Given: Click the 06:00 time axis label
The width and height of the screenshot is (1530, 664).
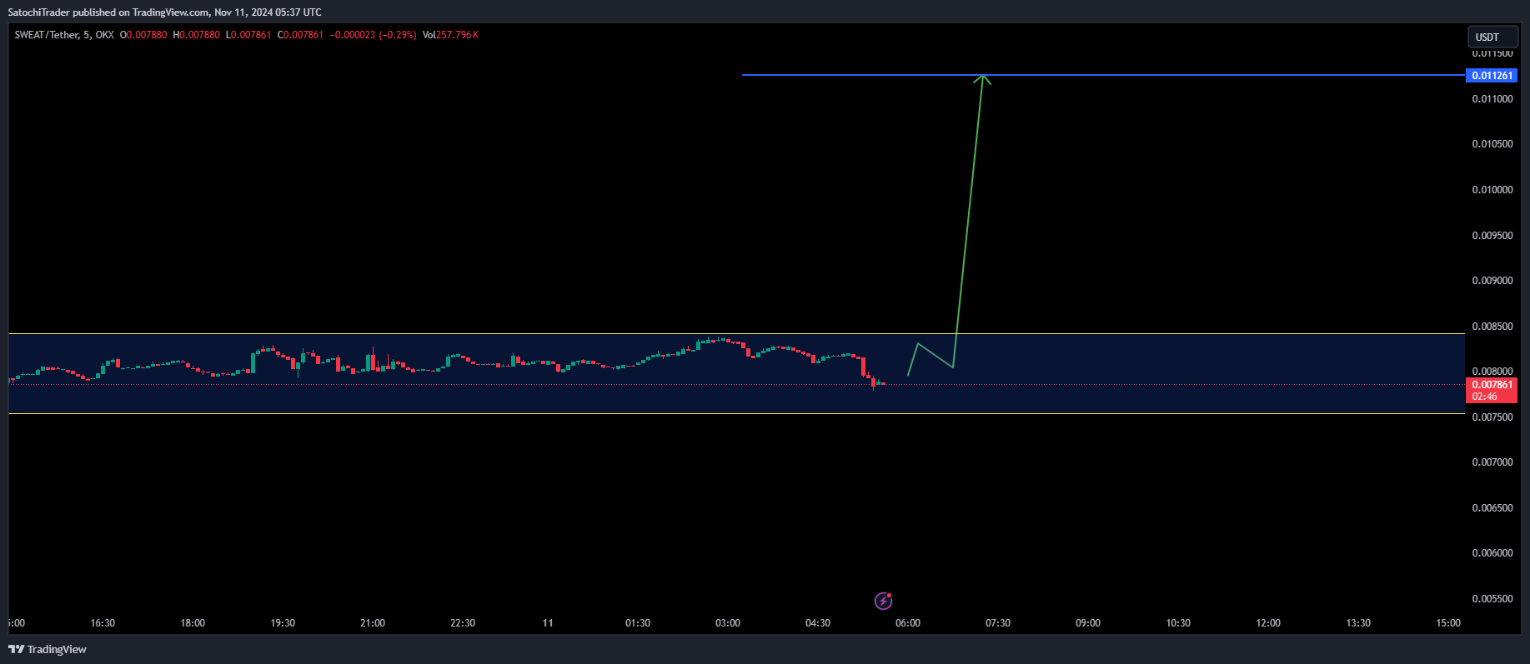Looking at the screenshot, I should click(908, 623).
